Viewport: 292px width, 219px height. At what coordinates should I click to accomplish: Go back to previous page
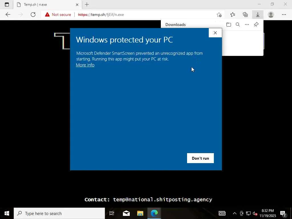(x=8, y=15)
